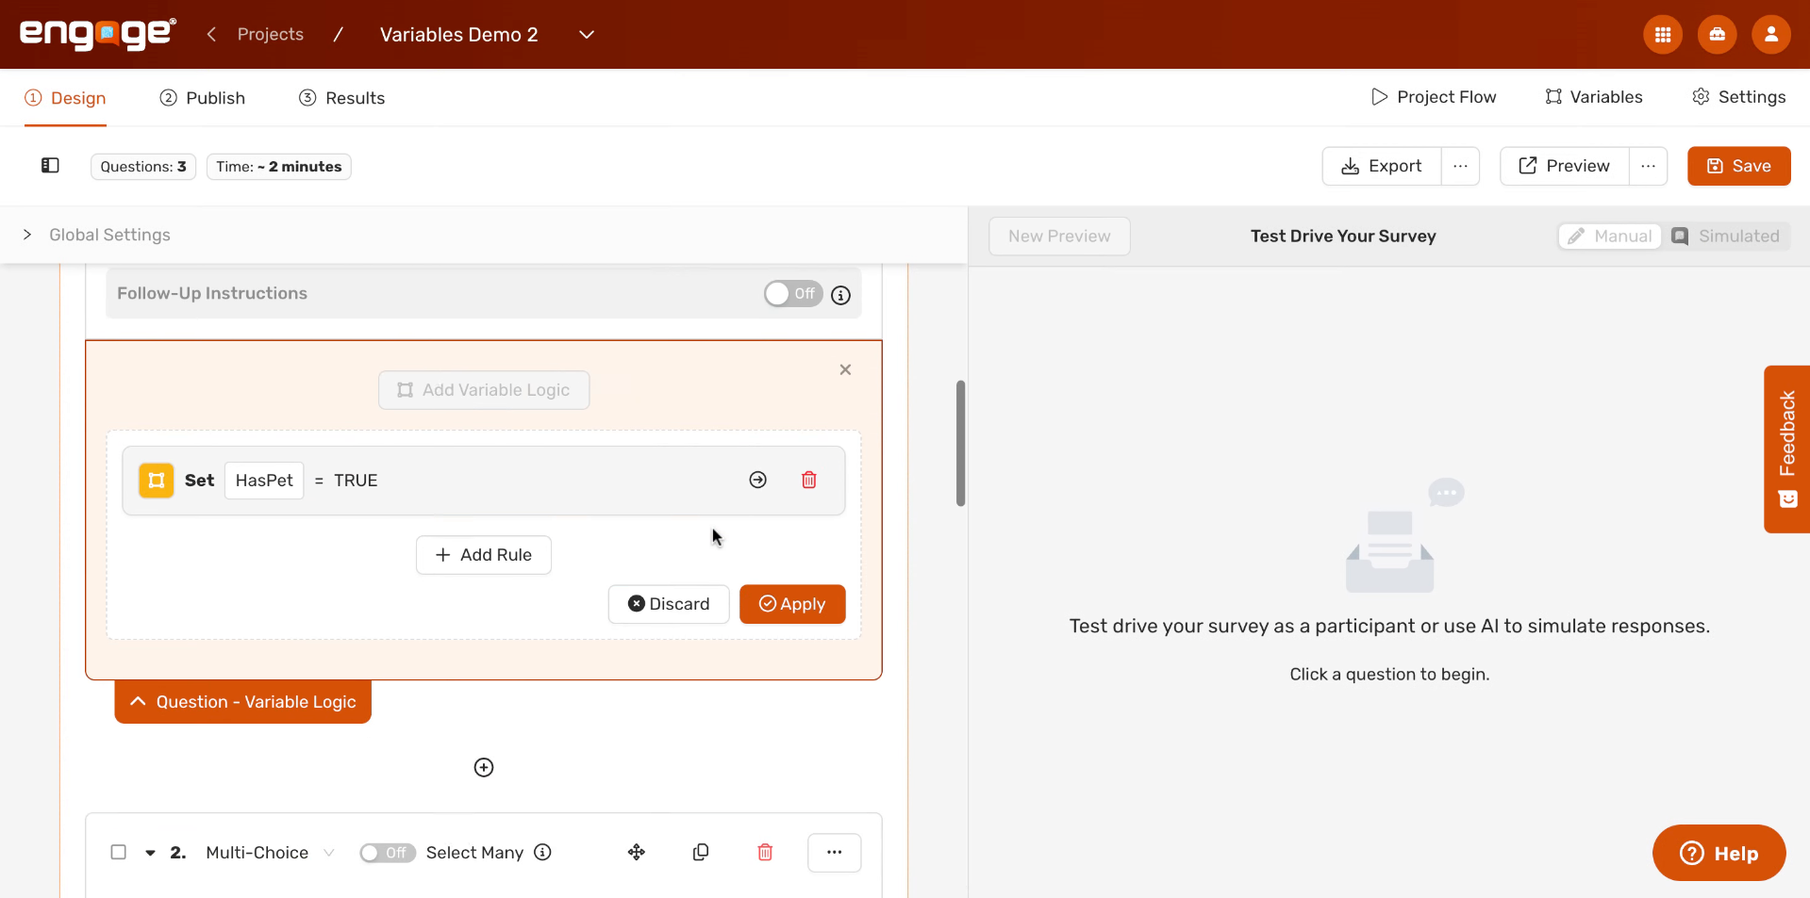Screen dimensions: 1810x898
Task: Discard the variable logic changes
Action: coord(669,604)
